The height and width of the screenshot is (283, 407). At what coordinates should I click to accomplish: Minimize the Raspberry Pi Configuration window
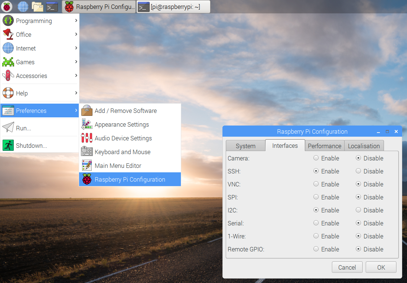point(378,131)
